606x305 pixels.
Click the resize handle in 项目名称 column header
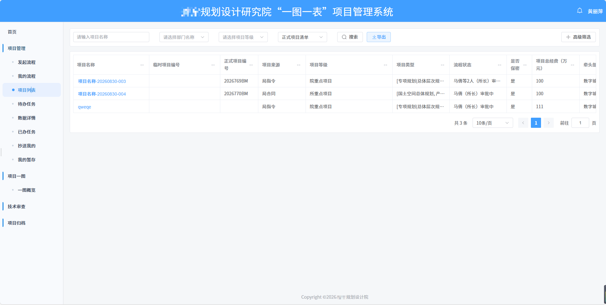[x=142, y=65]
